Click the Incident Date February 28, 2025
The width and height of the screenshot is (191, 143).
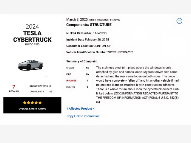coord(87,40)
